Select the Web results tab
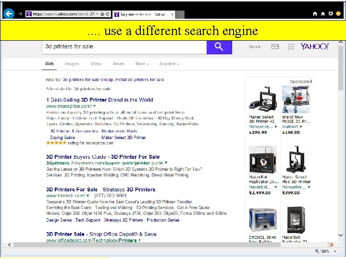 pyautogui.click(x=49, y=64)
